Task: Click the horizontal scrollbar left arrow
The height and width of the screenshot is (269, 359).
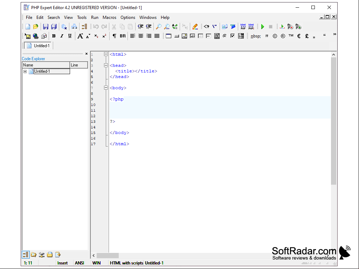Action: [94, 255]
